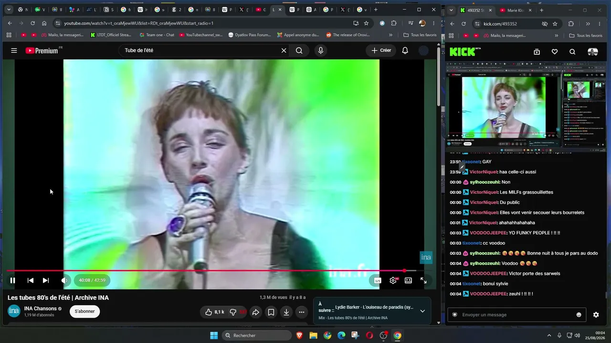This screenshot has width=611, height=343.
Task: Click the progress bar scrubber handle
Action: coord(404,271)
